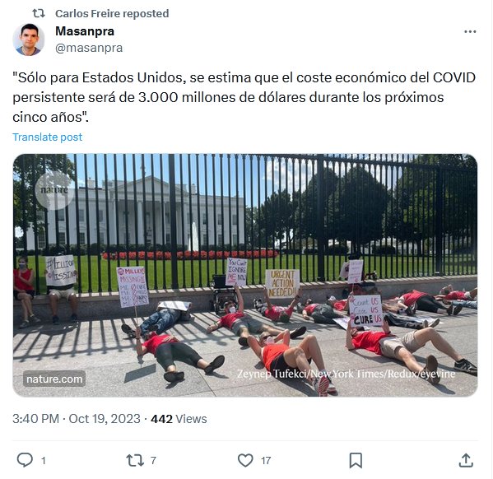Open Carlos Freire reposted link

pos(112,13)
